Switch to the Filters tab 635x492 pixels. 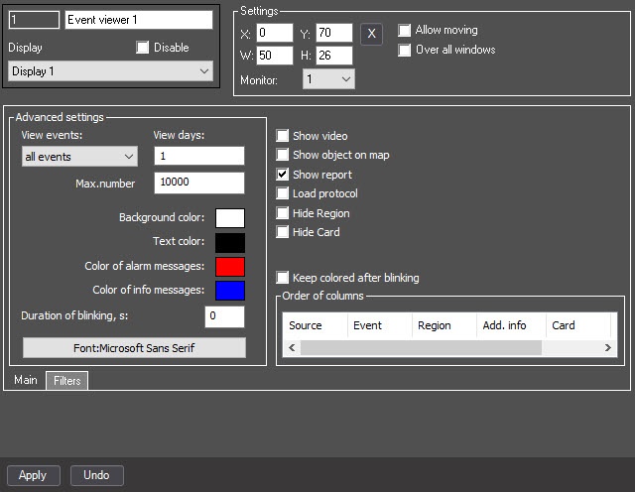coord(66,381)
